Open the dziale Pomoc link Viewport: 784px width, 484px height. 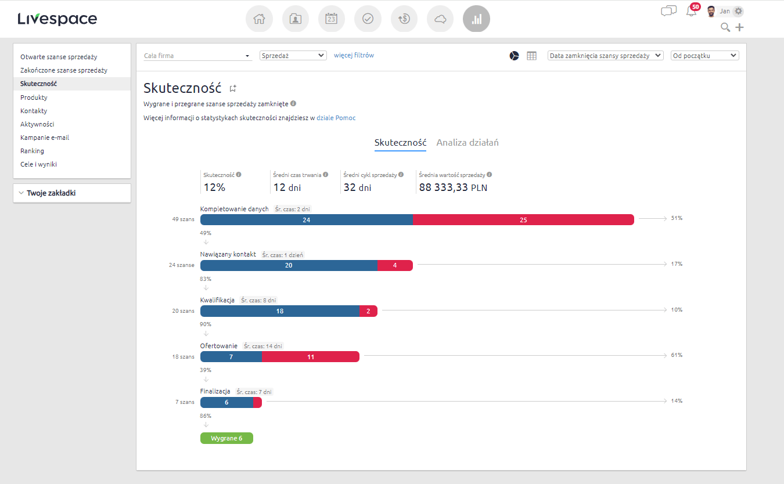pyautogui.click(x=336, y=118)
